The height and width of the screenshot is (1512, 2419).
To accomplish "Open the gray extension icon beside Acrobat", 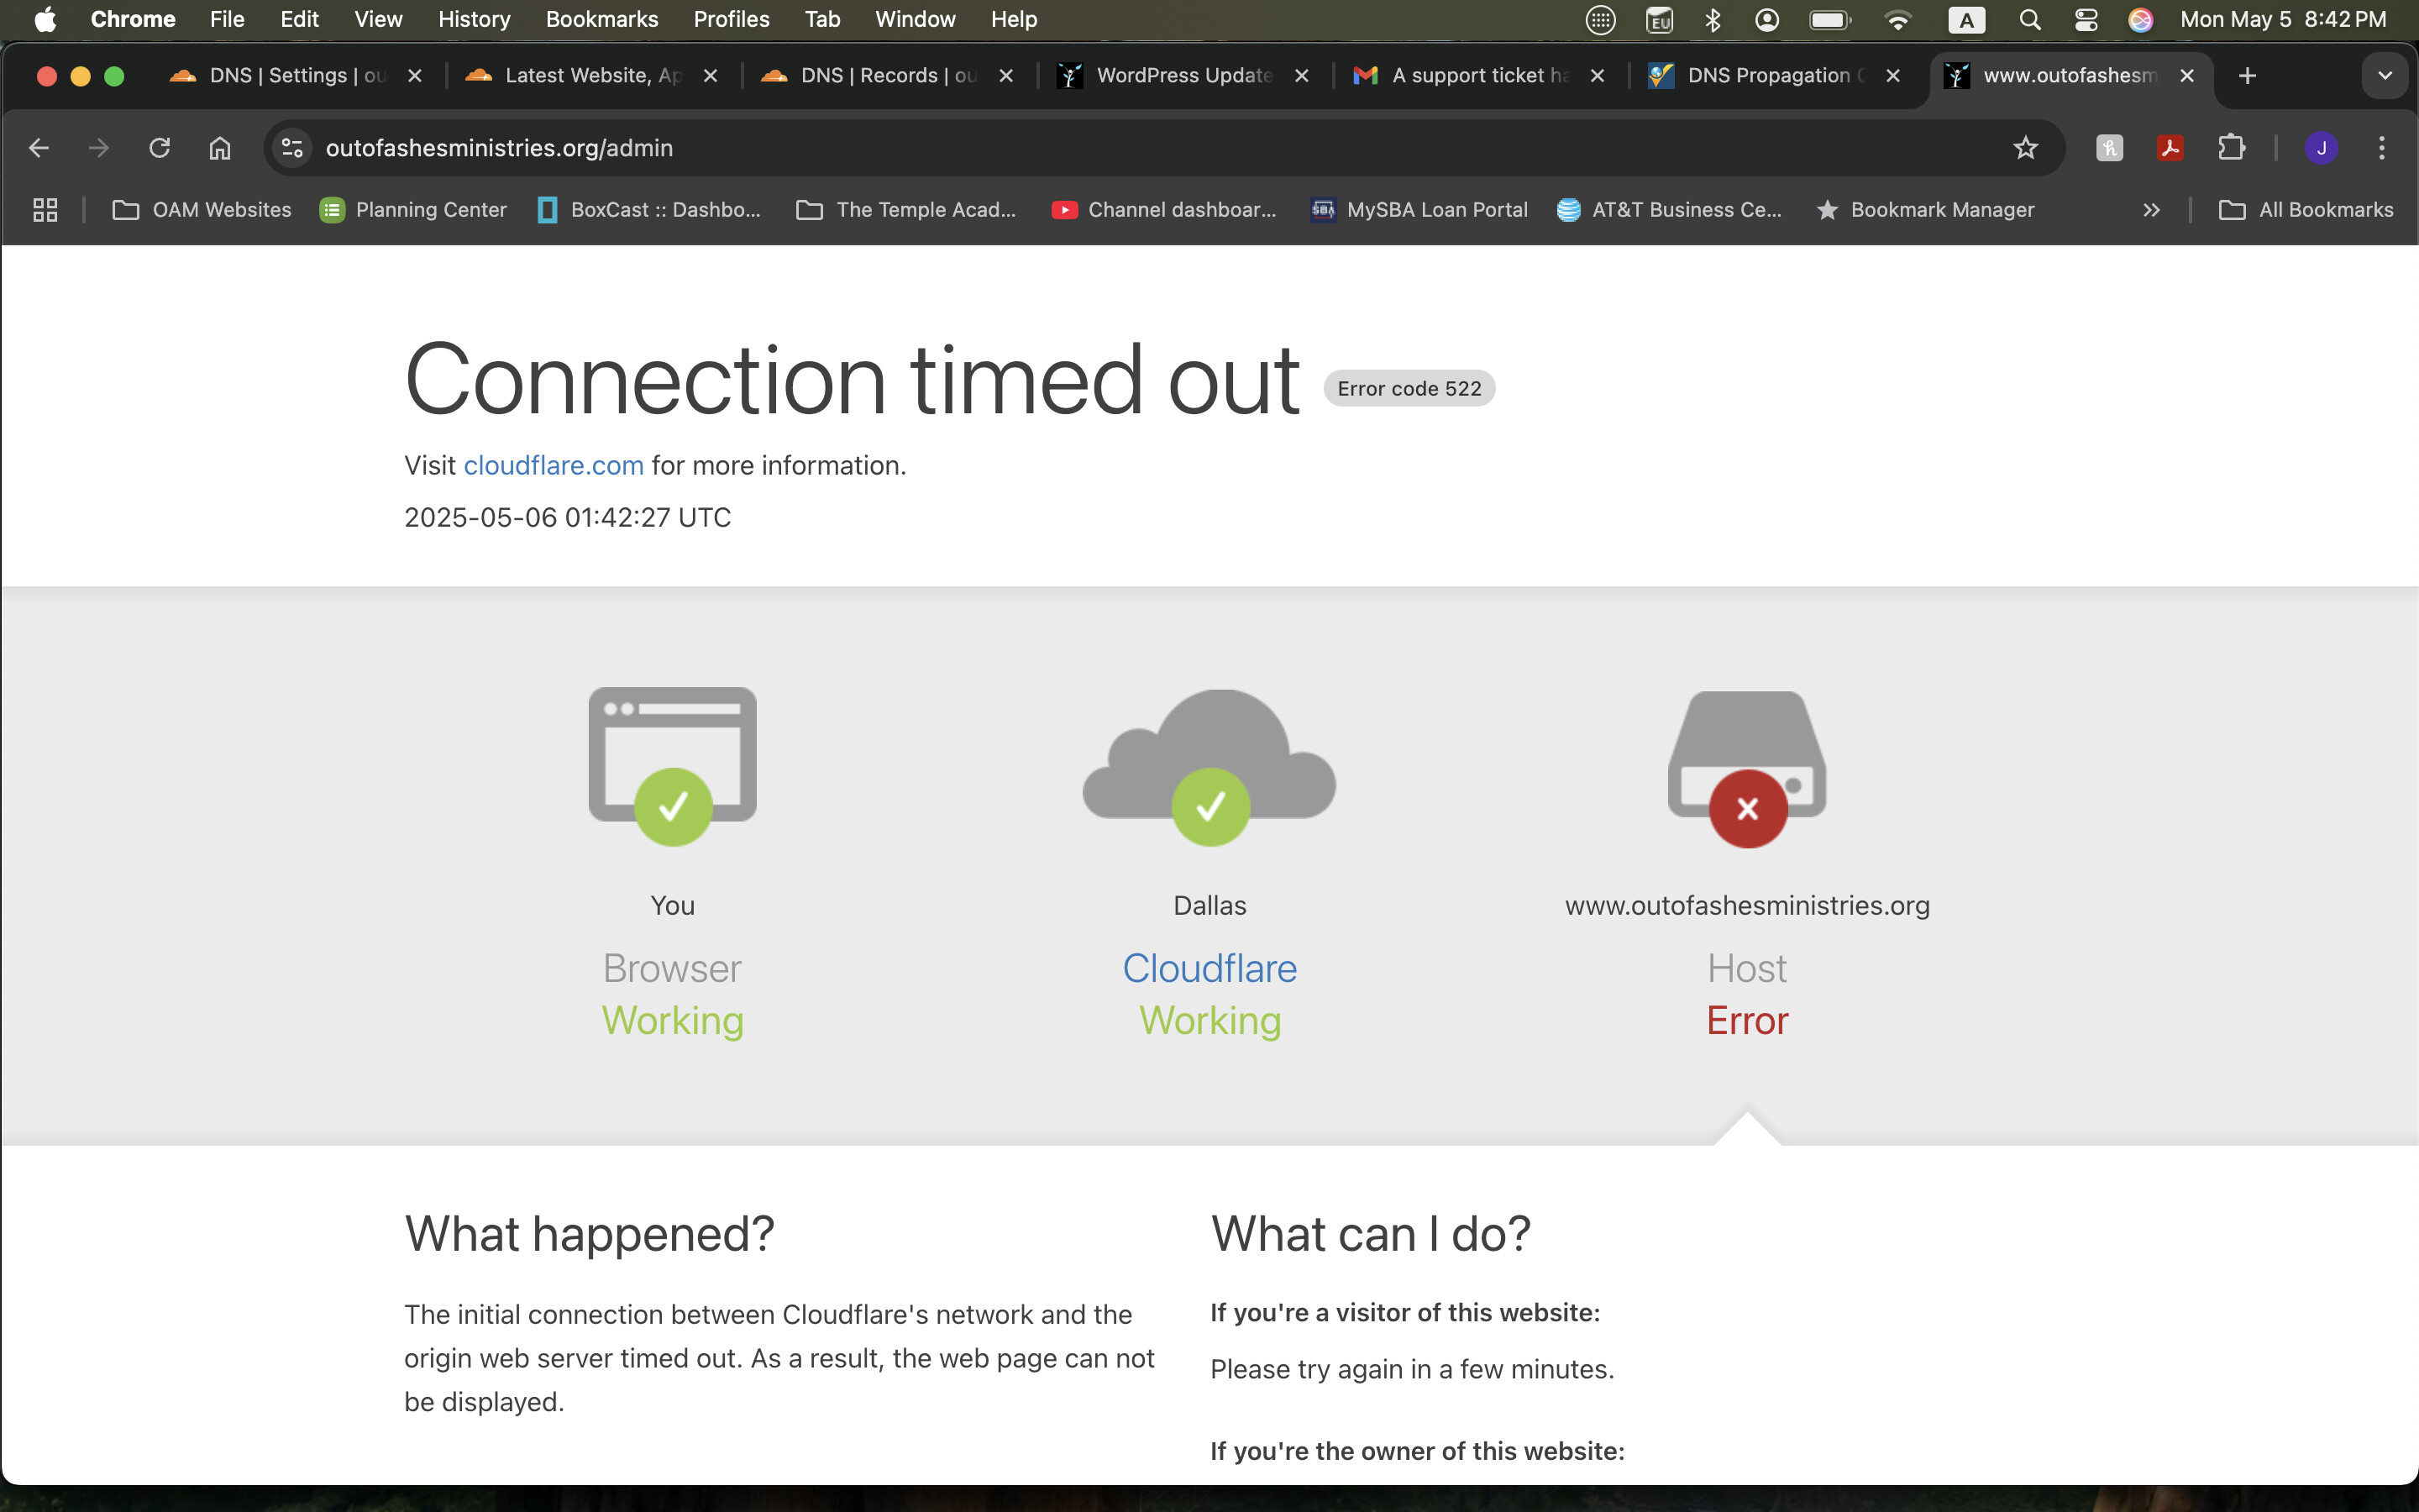I will tap(2109, 148).
